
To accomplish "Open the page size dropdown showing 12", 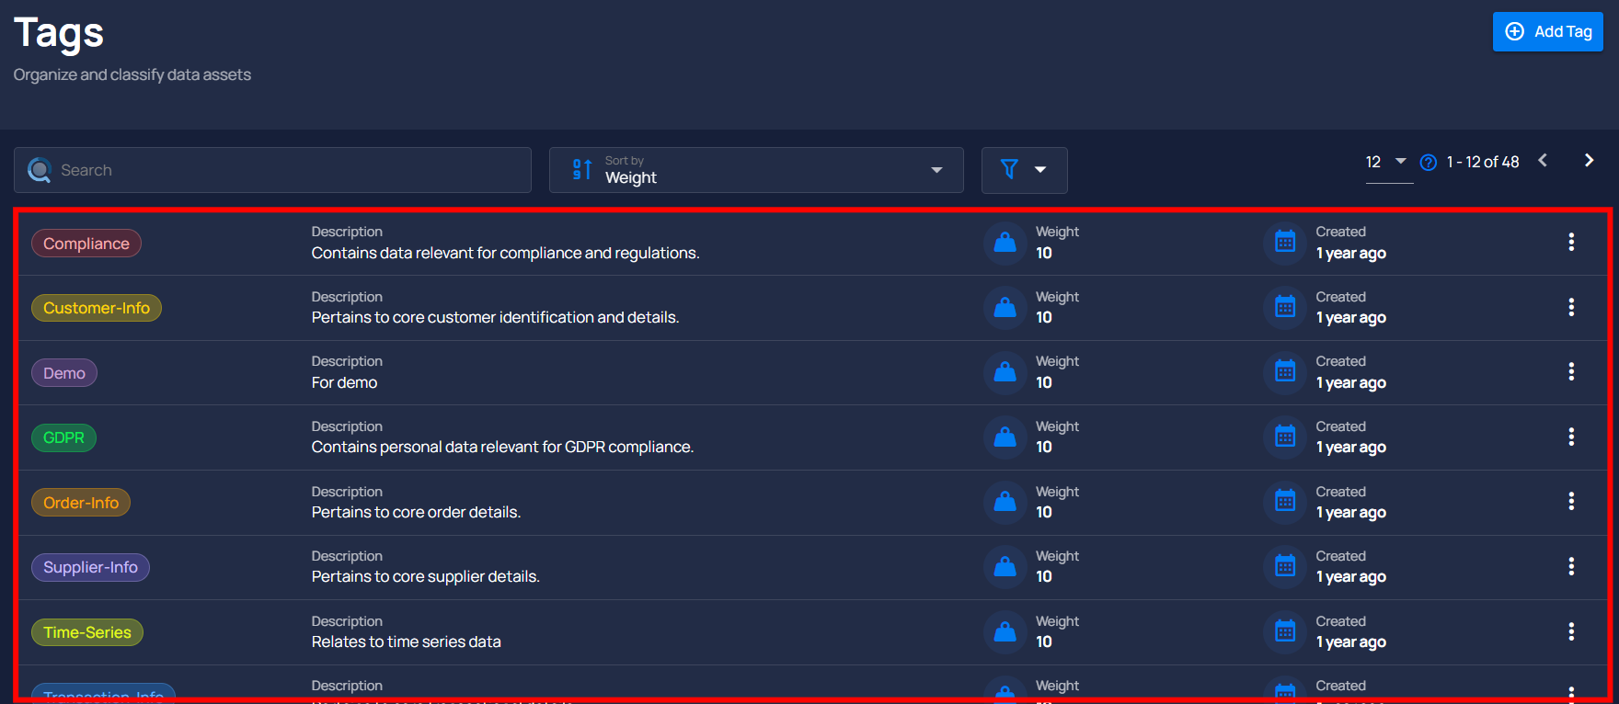I will tap(1389, 163).
